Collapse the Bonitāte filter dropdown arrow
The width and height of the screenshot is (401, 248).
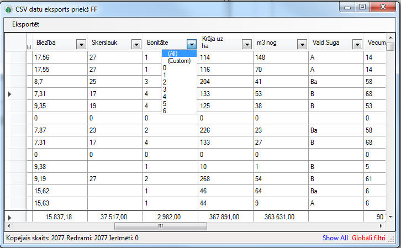tap(191, 44)
